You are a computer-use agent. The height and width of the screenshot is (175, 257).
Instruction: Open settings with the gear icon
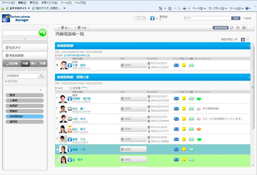coord(238,28)
